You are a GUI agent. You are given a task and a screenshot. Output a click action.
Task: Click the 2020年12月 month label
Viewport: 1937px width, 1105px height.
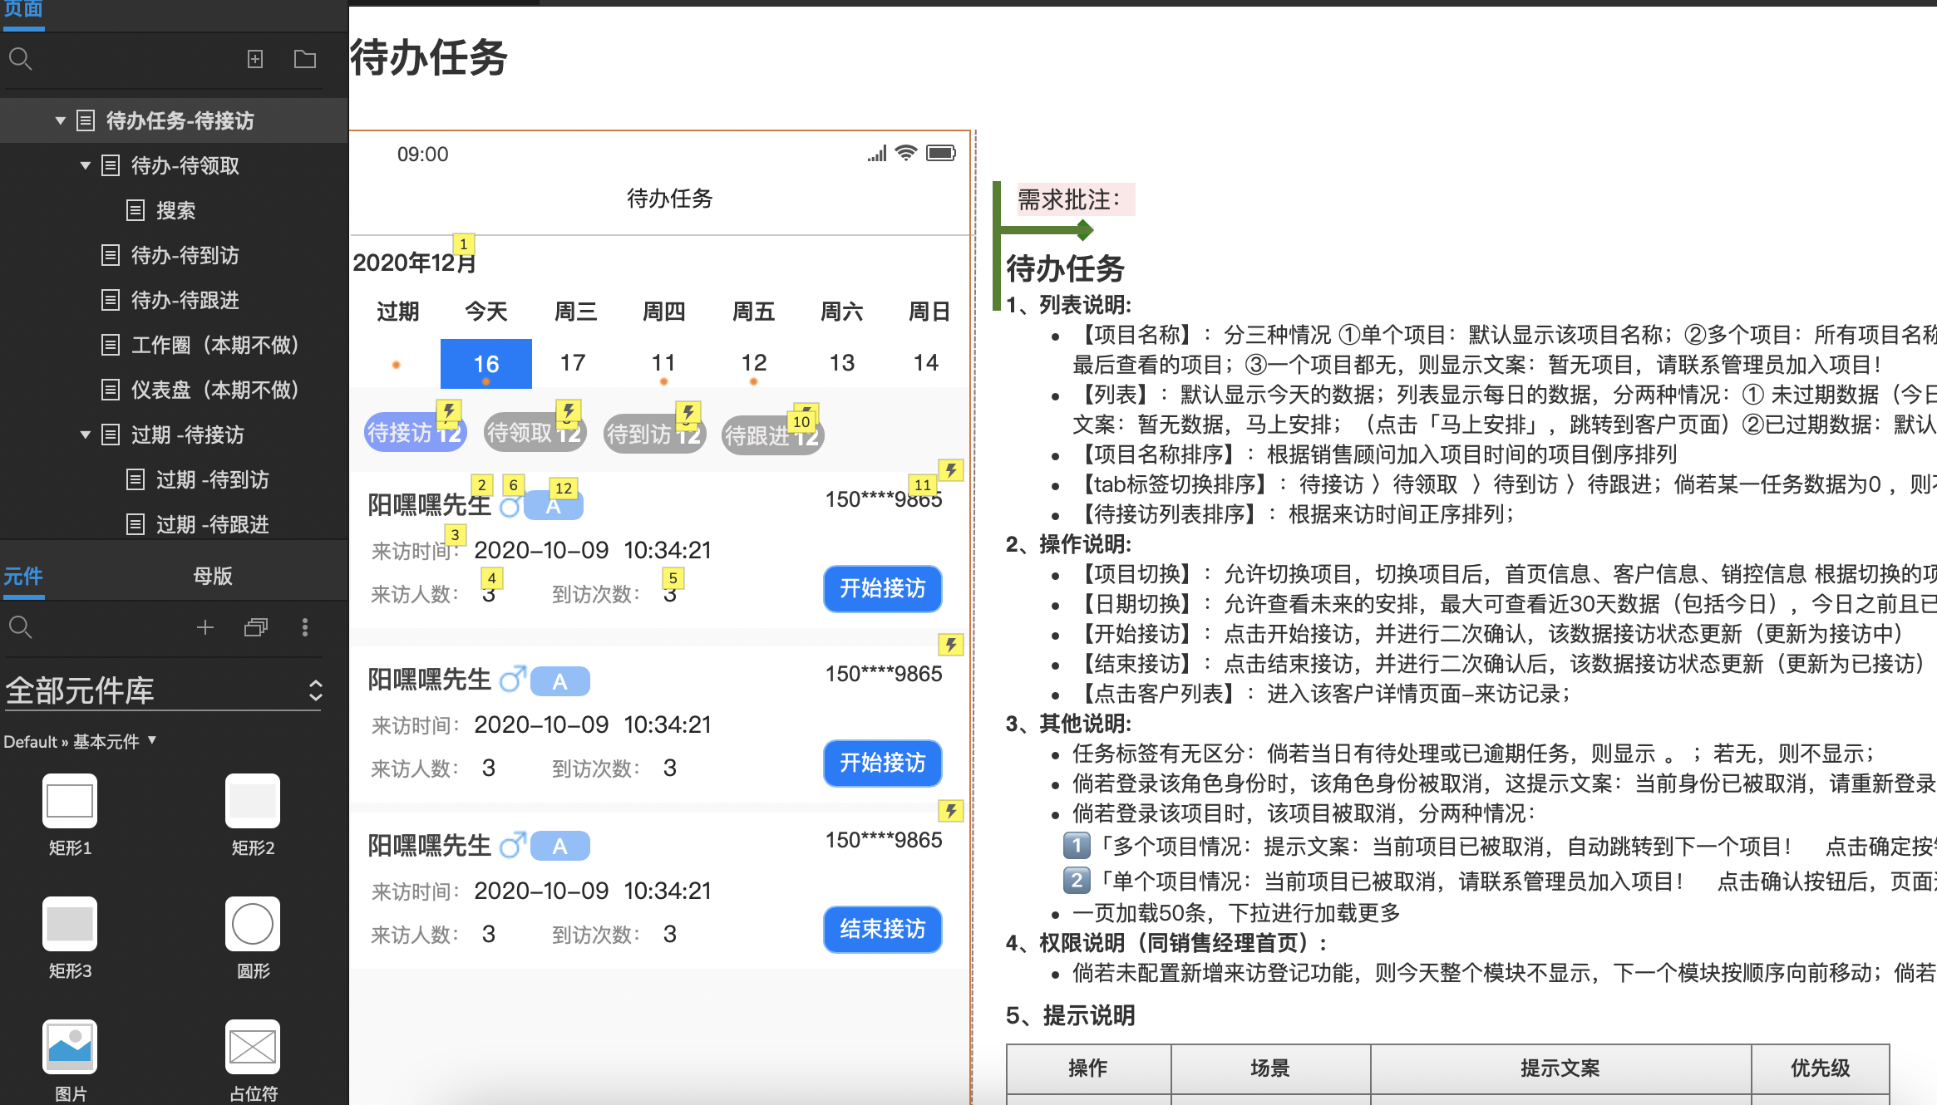click(414, 263)
